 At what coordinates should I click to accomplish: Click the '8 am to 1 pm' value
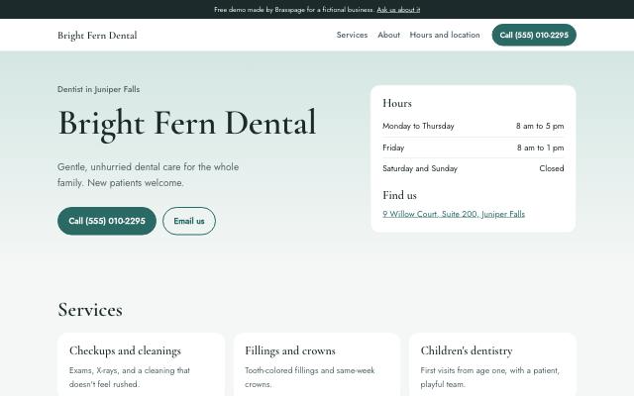coord(540,148)
